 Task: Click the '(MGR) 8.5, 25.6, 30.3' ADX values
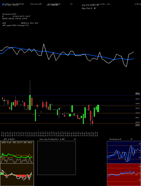tap(29, 23)
